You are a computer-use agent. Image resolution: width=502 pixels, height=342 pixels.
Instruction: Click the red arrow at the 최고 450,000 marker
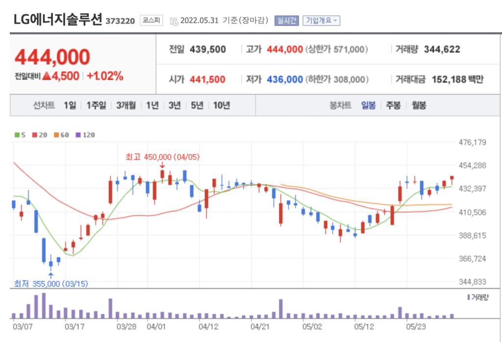162,166
